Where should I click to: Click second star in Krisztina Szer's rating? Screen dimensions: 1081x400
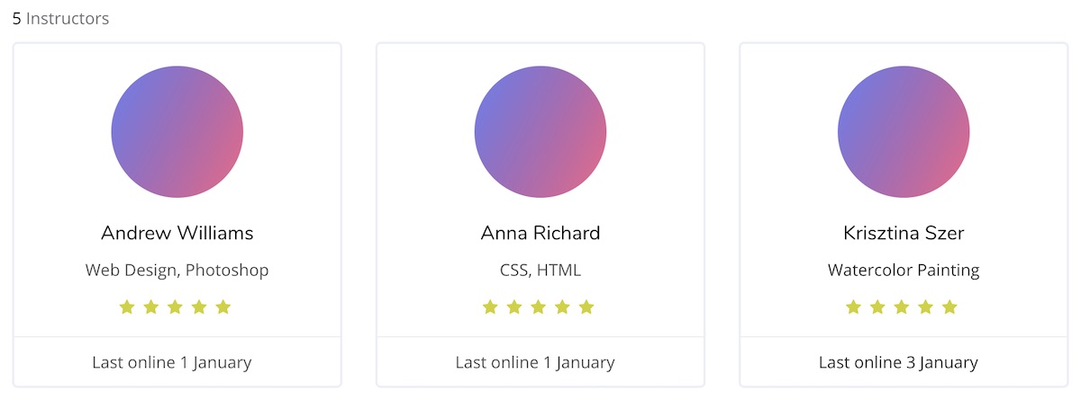coord(877,307)
